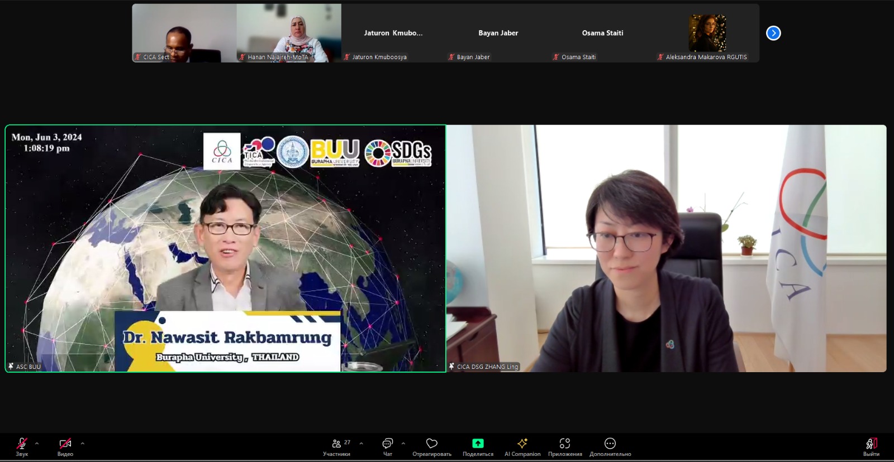Expand participants options arrow beside Участники
This screenshot has height=462, width=894.
tap(361, 444)
